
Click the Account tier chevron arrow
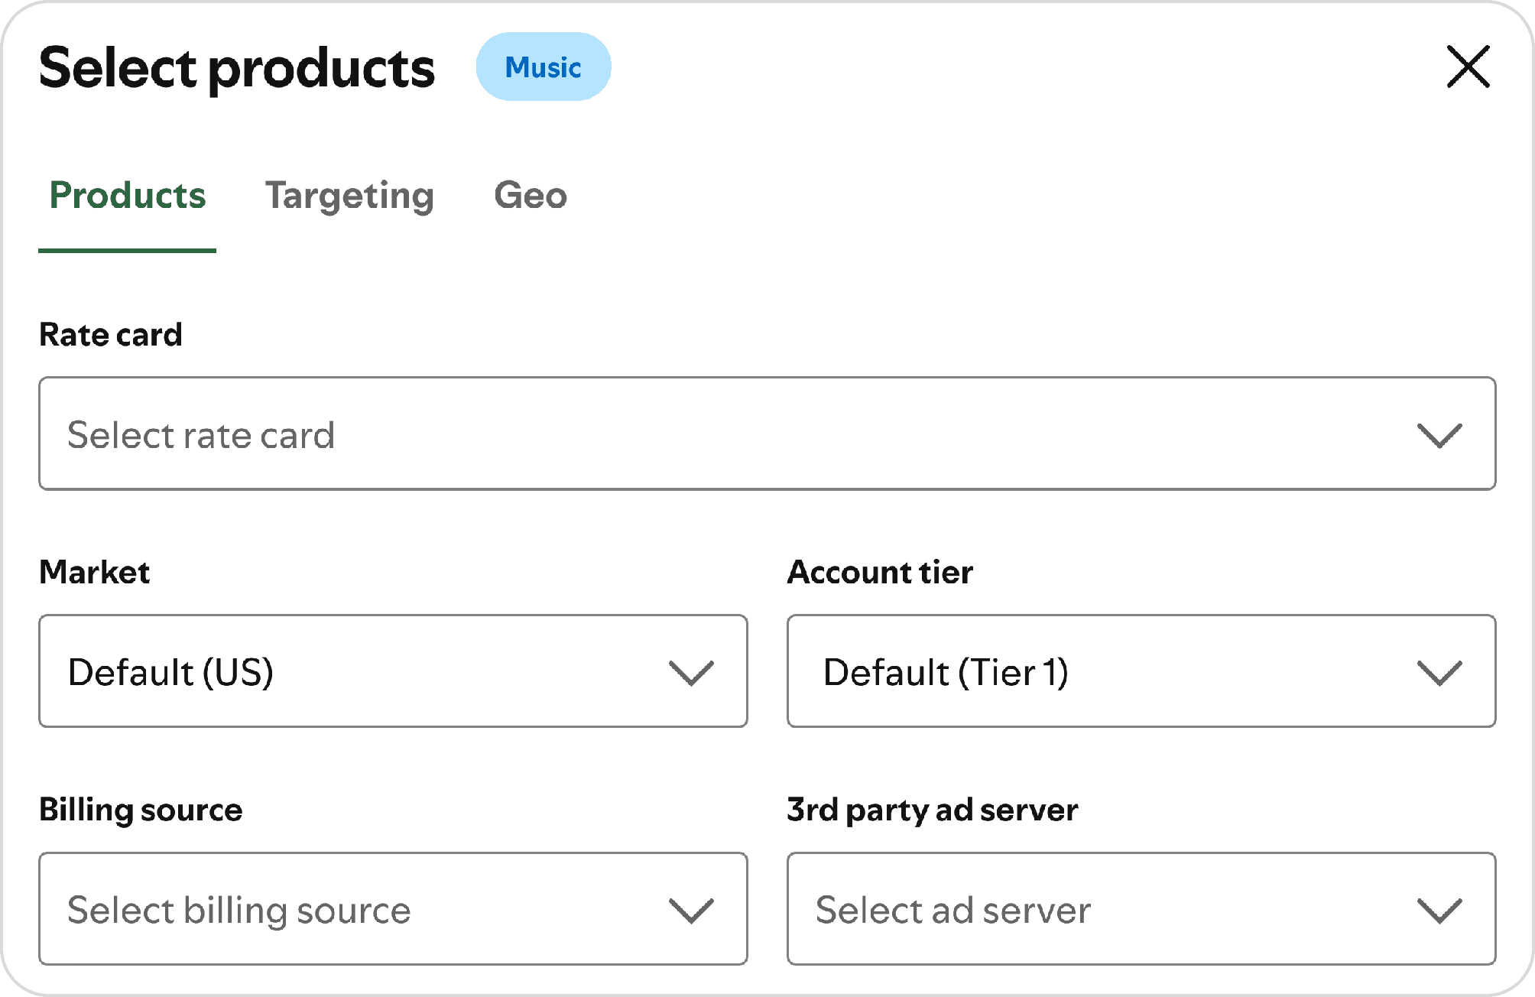pos(1439,672)
